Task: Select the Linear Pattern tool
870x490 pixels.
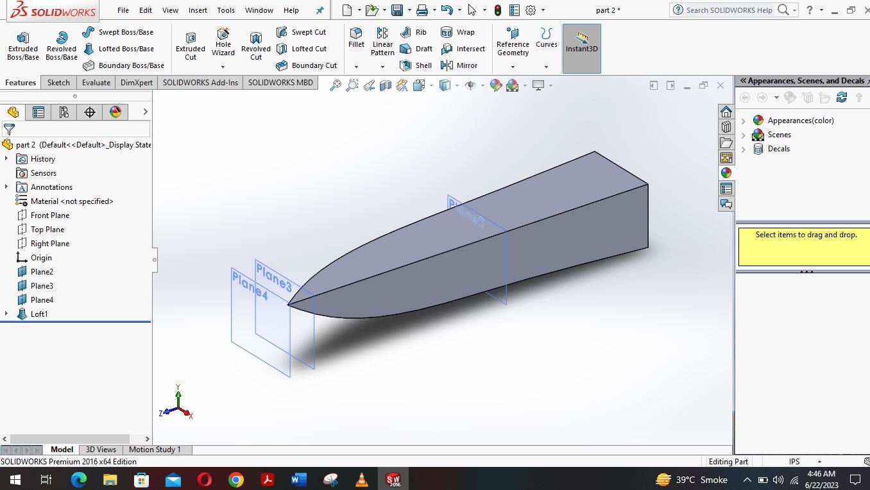Action: (382, 42)
